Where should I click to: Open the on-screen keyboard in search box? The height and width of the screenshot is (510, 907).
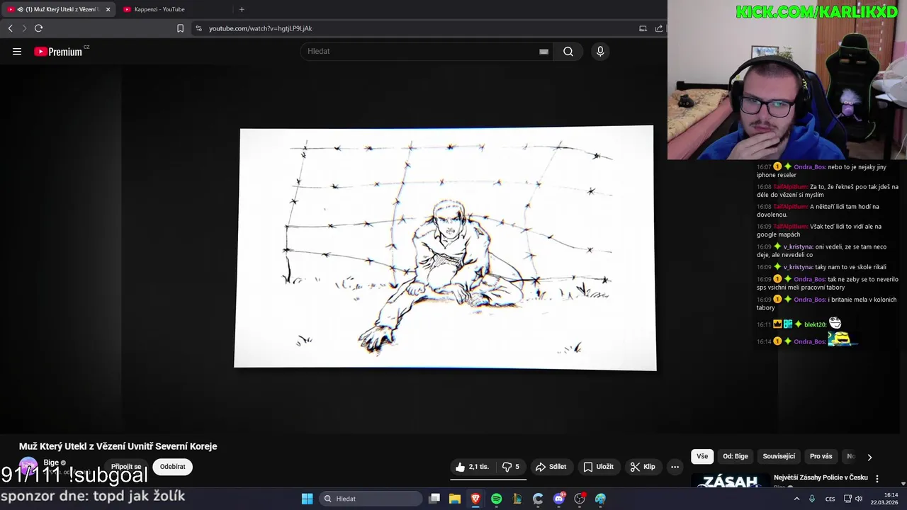point(543,52)
